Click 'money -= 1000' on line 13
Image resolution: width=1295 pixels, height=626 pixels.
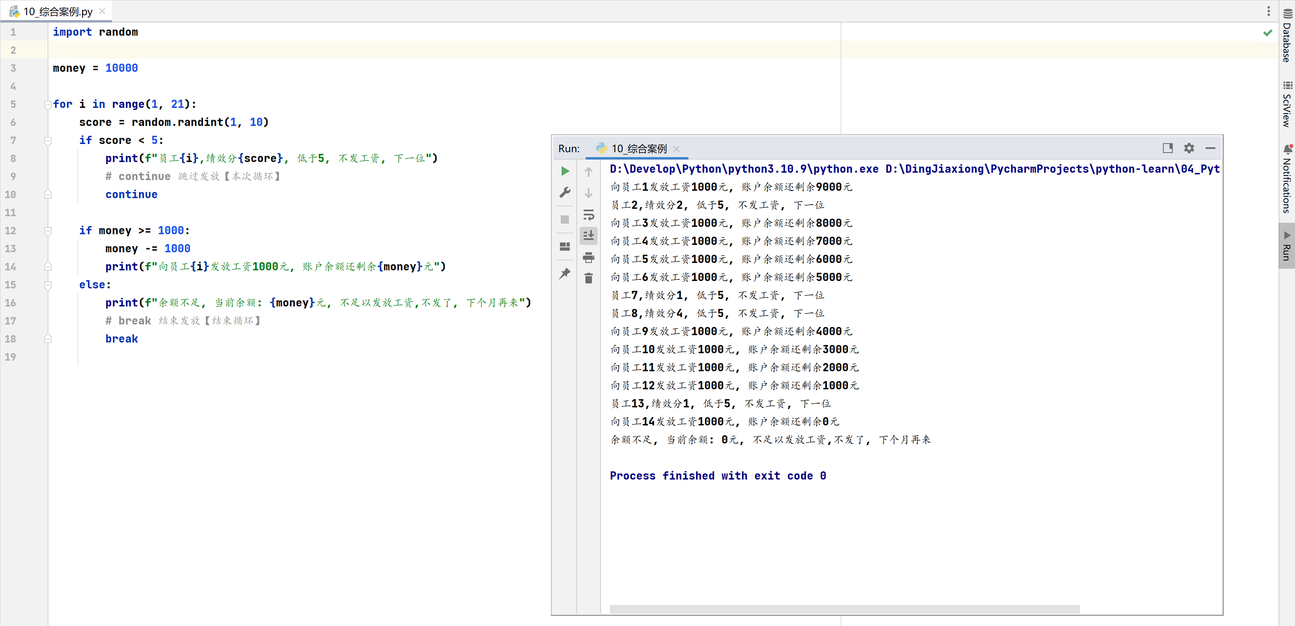point(148,248)
